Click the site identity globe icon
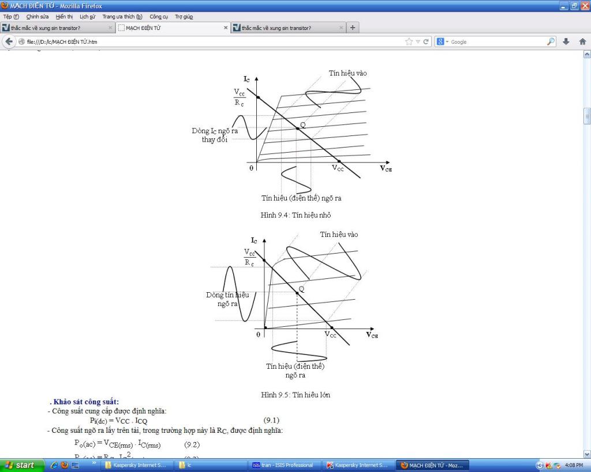Viewport: 591px width, 472px height. 21,41
